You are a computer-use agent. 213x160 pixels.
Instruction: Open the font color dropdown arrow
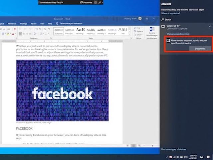pyautogui.click(x=15, y=34)
